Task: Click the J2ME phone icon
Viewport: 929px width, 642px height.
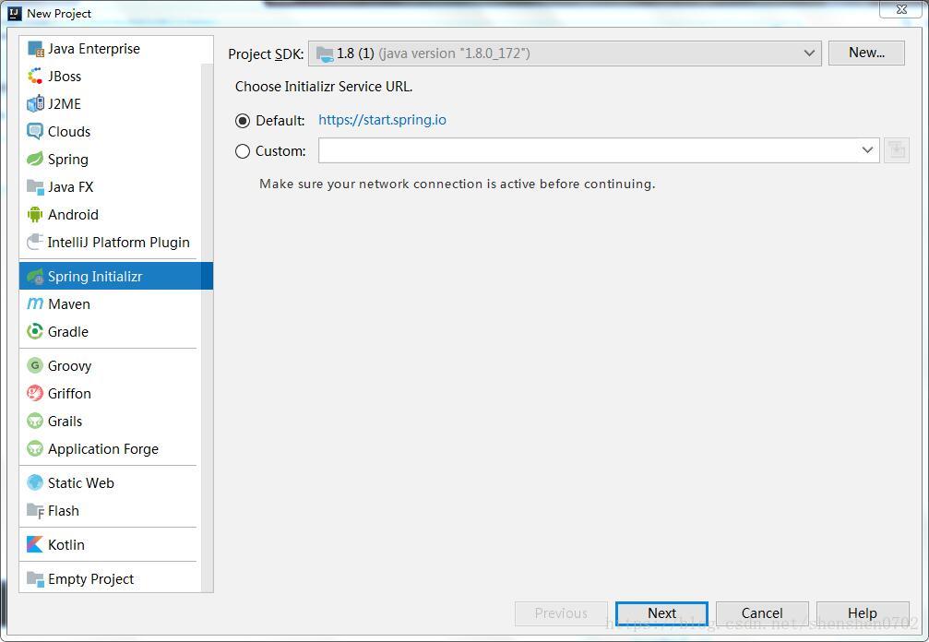Action: point(35,103)
